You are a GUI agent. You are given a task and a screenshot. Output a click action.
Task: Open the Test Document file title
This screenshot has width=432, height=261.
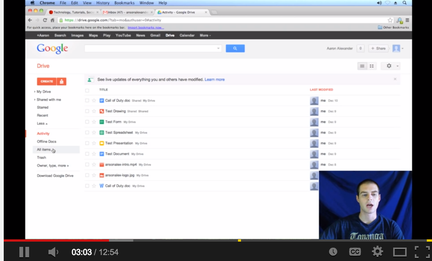[x=117, y=154]
